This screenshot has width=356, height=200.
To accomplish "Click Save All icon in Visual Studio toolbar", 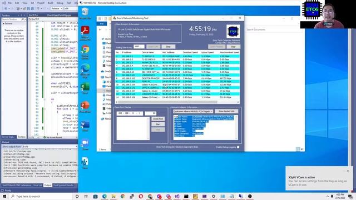I will (32, 8).
